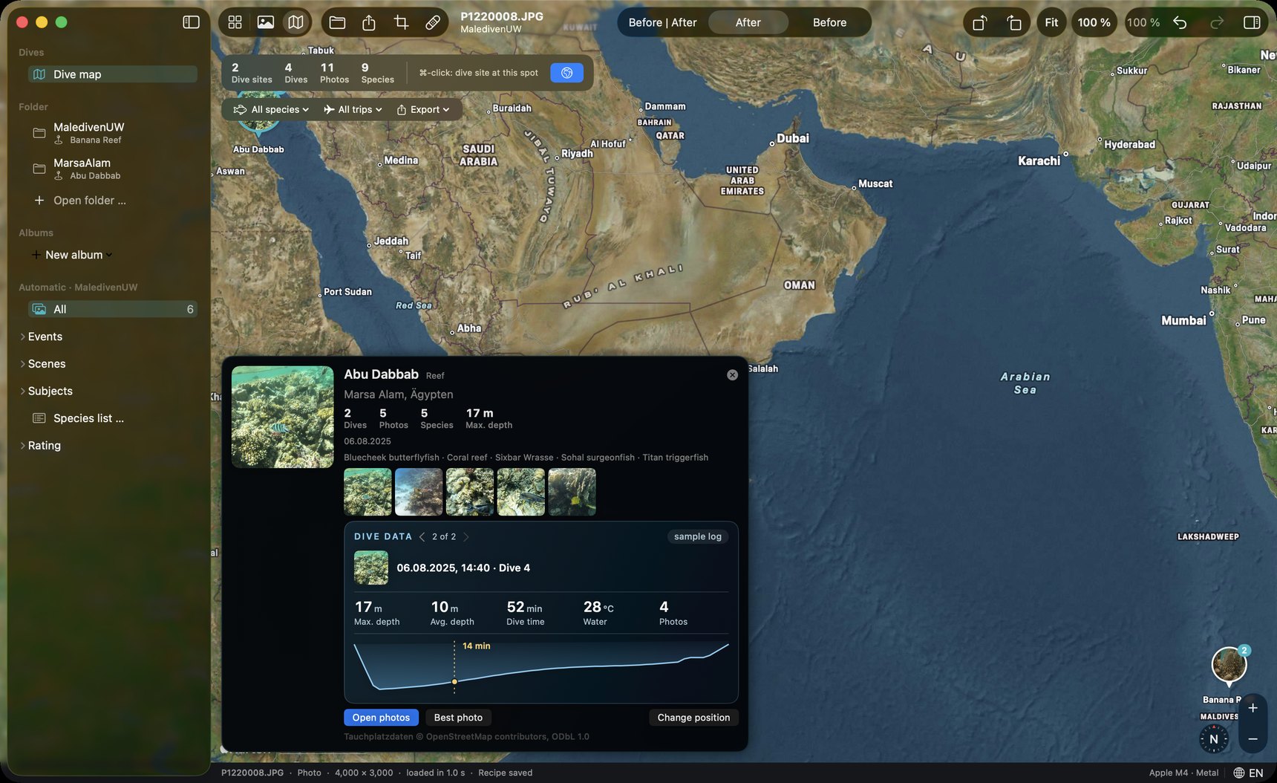This screenshot has width=1277, height=783.
Task: Select the dive map view icon in toolbar
Action: pos(295,22)
